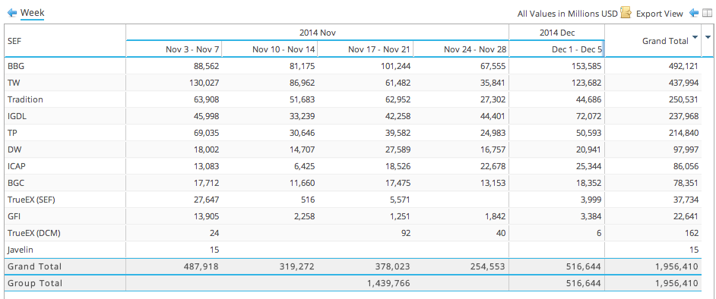Select the 2014 Dec group header
This screenshot has height=299, width=716.
coord(557,33)
